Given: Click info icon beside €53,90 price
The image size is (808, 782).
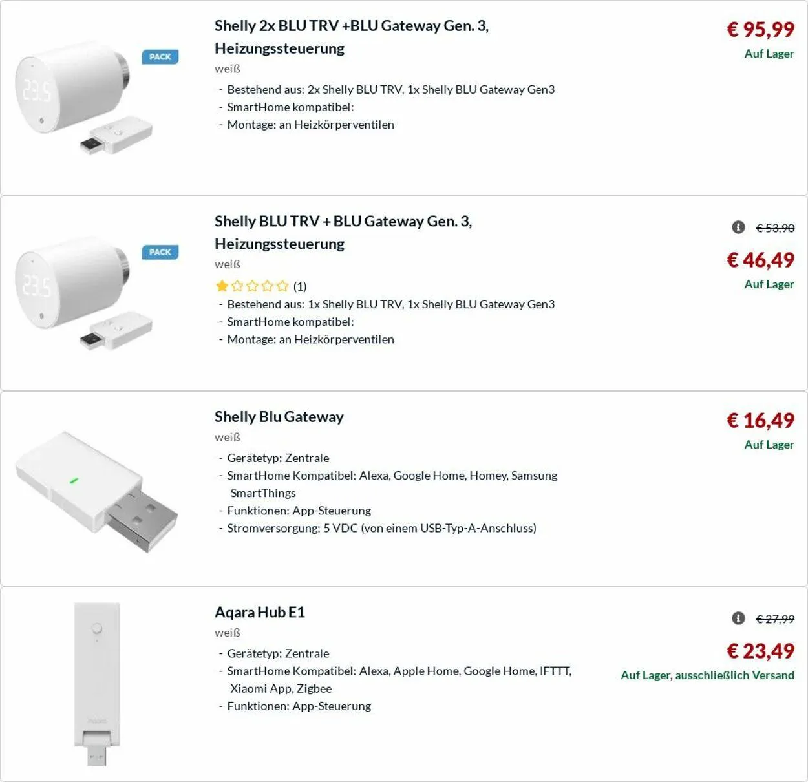Looking at the screenshot, I should [x=738, y=227].
